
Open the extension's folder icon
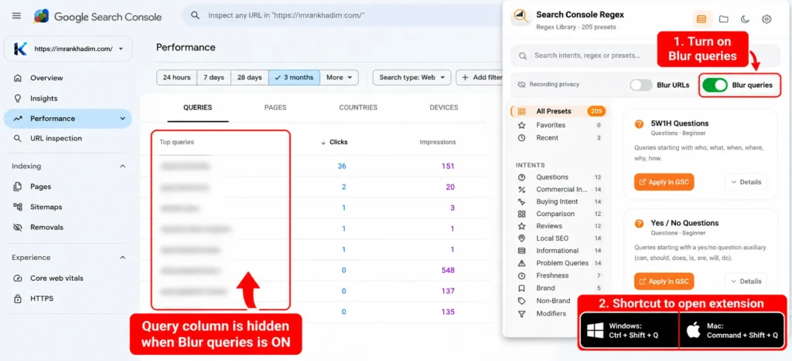point(724,19)
